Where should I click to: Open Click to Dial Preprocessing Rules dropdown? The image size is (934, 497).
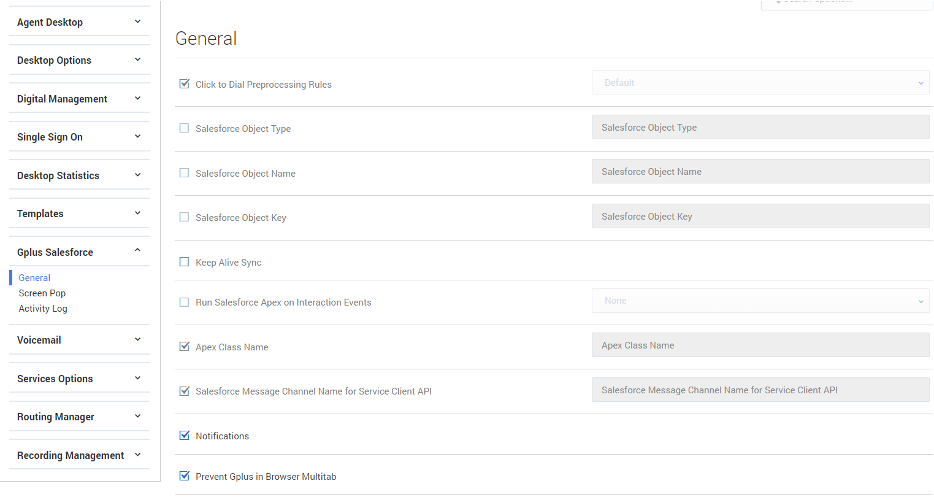coord(760,83)
